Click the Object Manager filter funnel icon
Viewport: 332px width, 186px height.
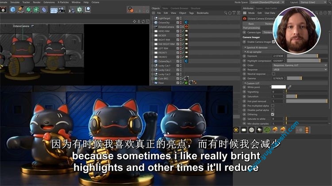tap(234, 13)
